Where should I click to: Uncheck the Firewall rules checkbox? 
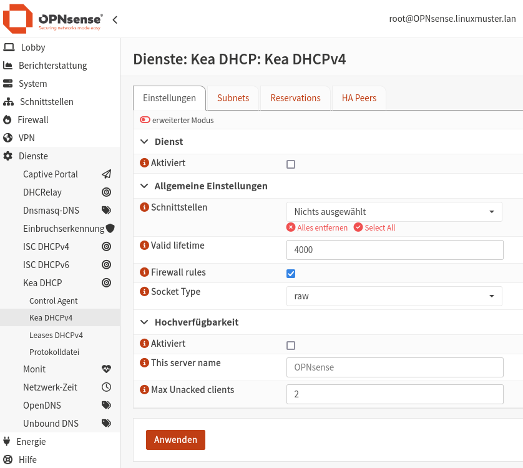click(x=291, y=274)
